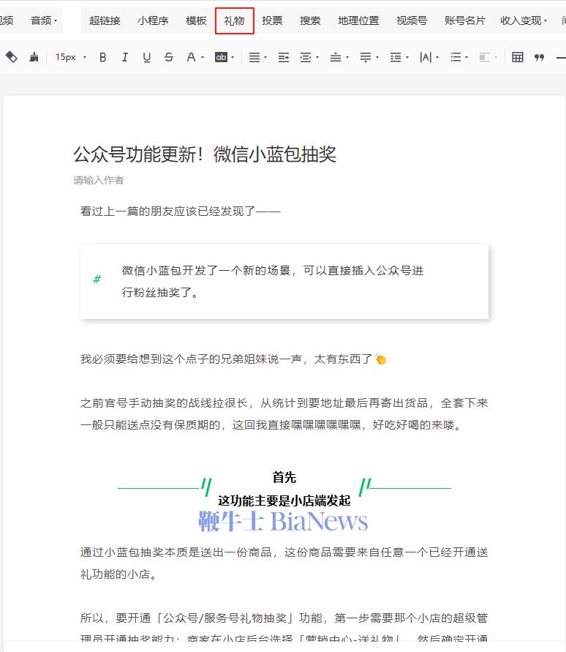Activate the format painter brush
Viewport: 566px width, 652px height.
(x=34, y=57)
